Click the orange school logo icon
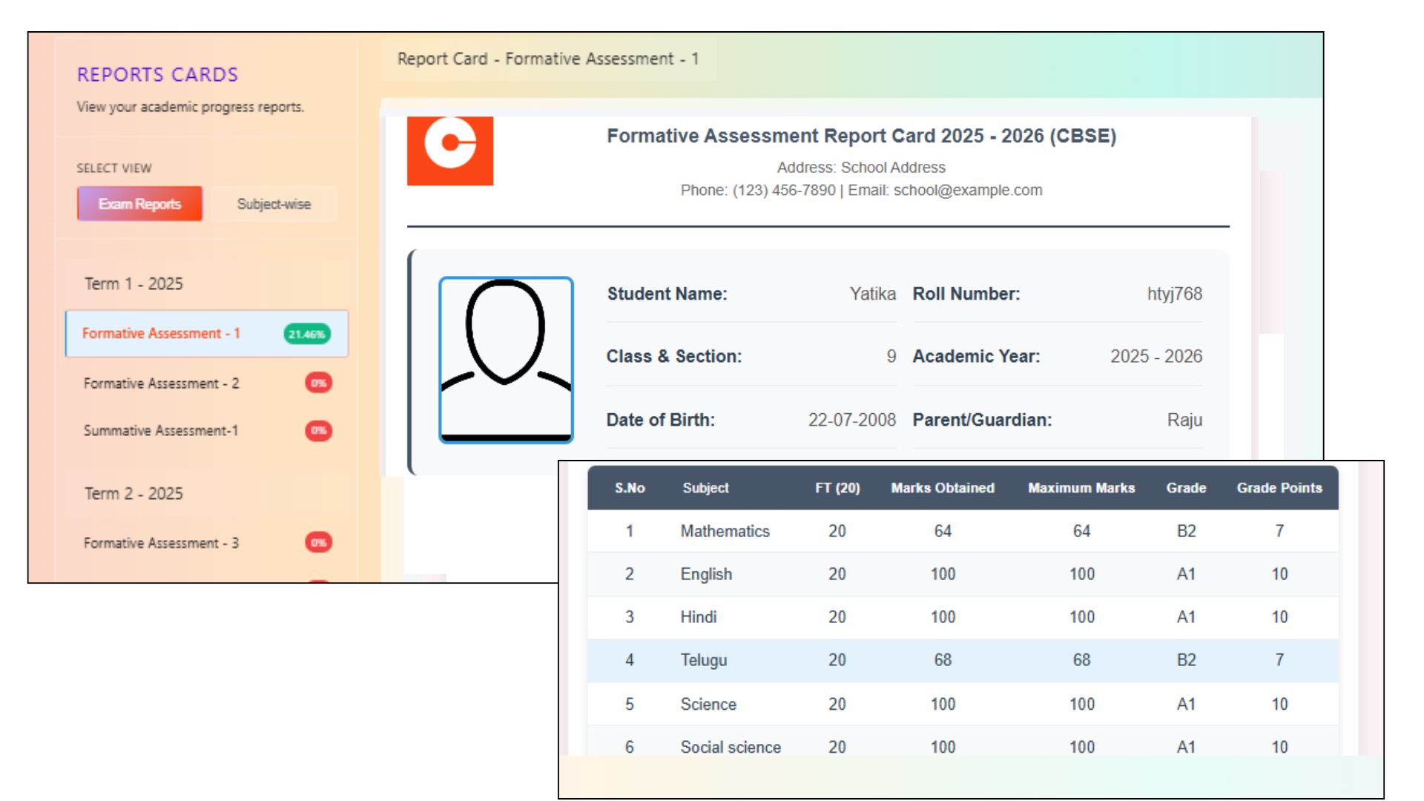The image size is (1424, 801). (x=449, y=151)
